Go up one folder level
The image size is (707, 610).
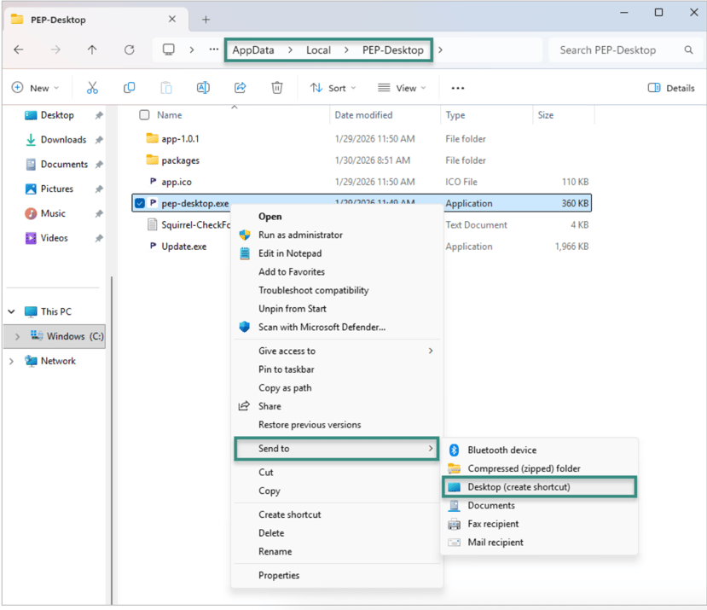92,49
